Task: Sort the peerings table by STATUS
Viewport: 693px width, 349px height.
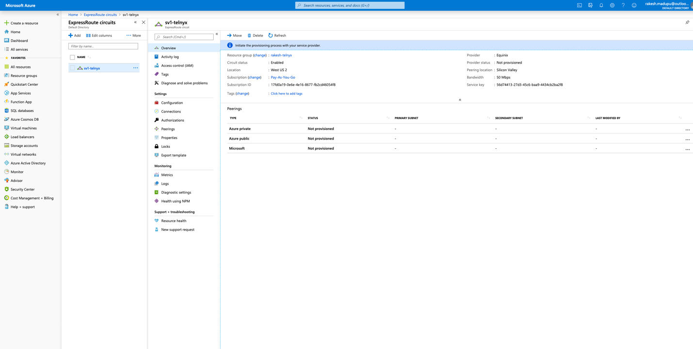Action: pyautogui.click(x=313, y=118)
